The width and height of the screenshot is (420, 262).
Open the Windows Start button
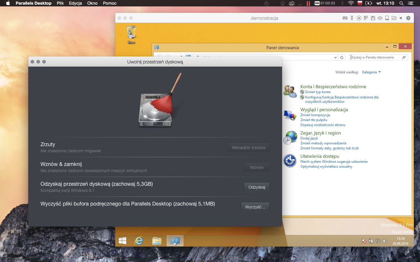point(123,241)
